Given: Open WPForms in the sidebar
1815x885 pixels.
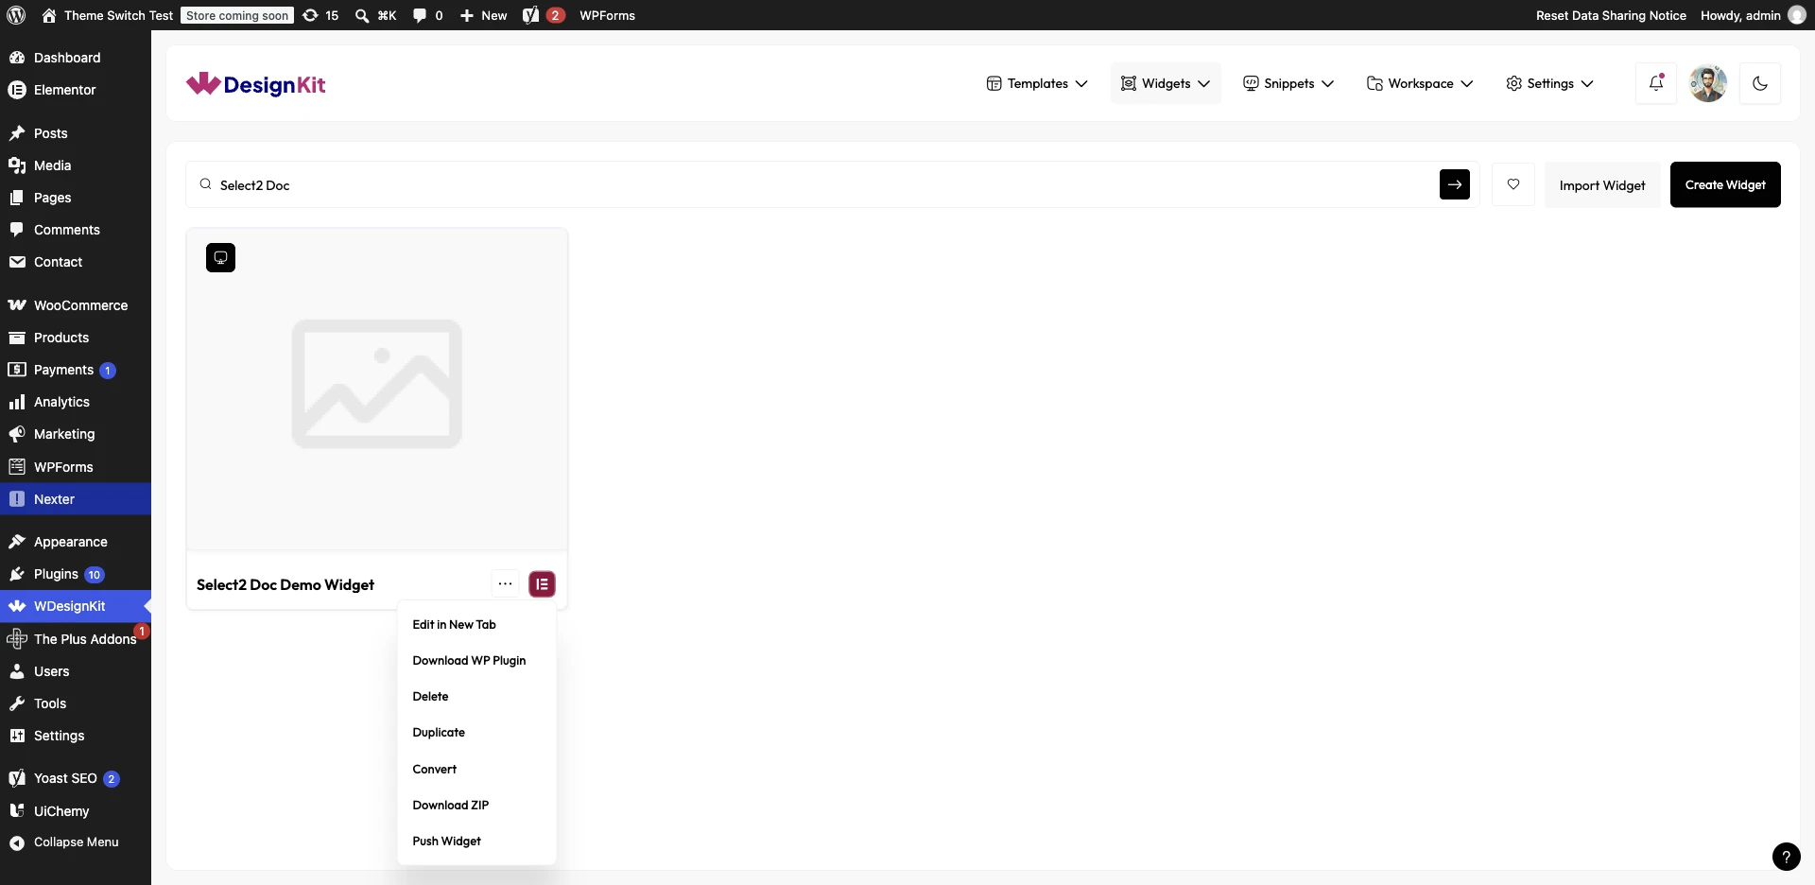Looking at the screenshot, I should 76,467.
